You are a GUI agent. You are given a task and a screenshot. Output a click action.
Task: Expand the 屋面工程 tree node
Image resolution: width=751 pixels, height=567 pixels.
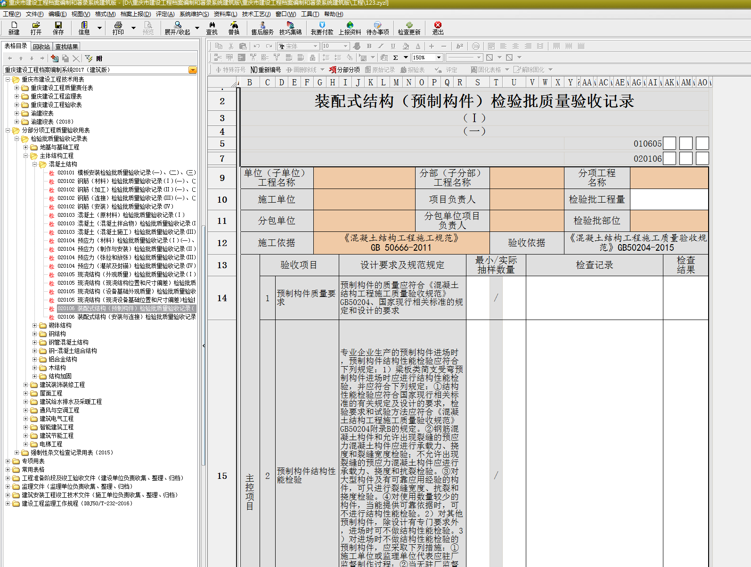pos(25,393)
